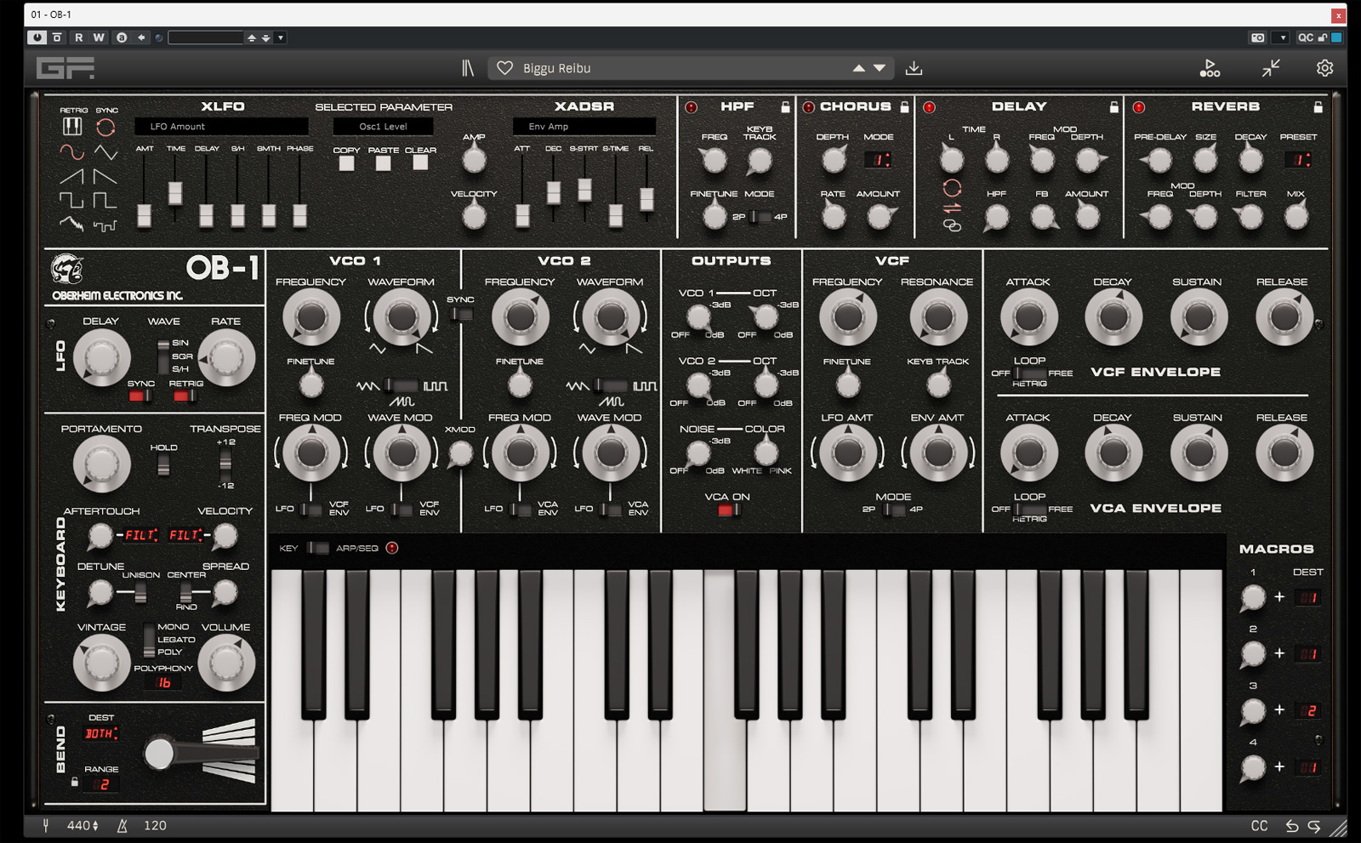
Task: Open the LFO Amount parameter dropdown
Action: [221, 127]
